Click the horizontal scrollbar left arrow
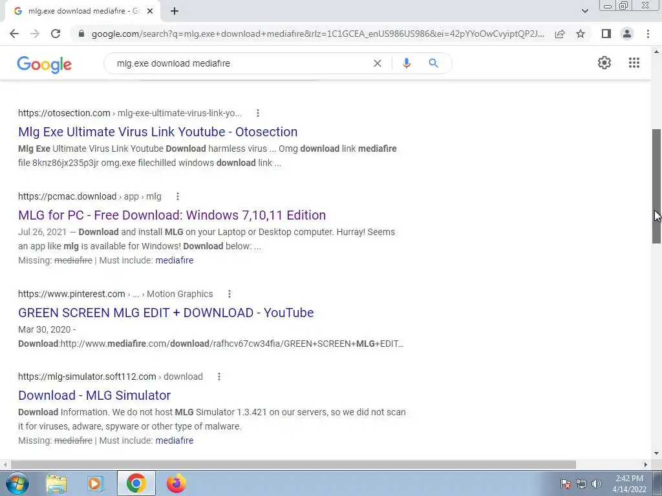662x496 pixels. [x=5, y=464]
